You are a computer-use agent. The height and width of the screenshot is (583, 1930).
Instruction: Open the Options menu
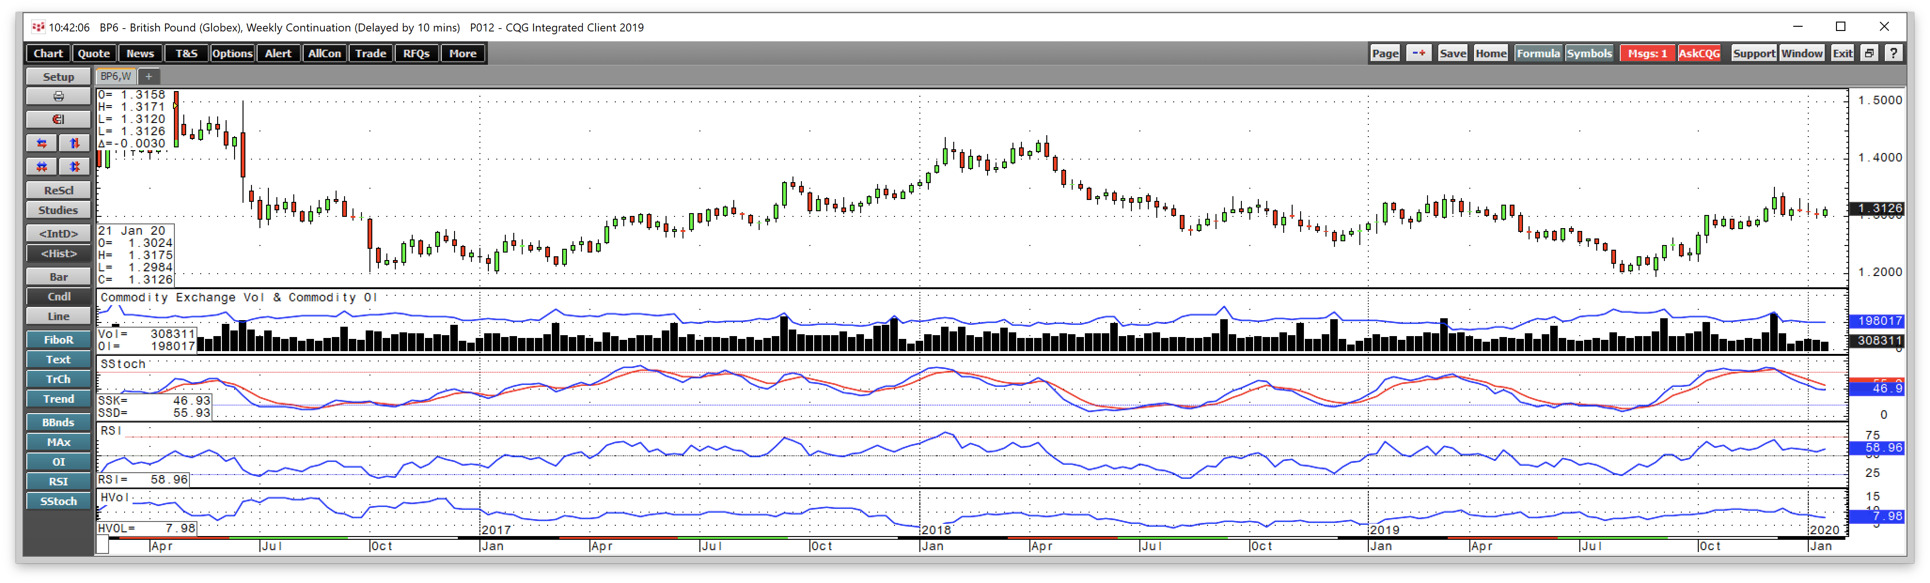232,53
